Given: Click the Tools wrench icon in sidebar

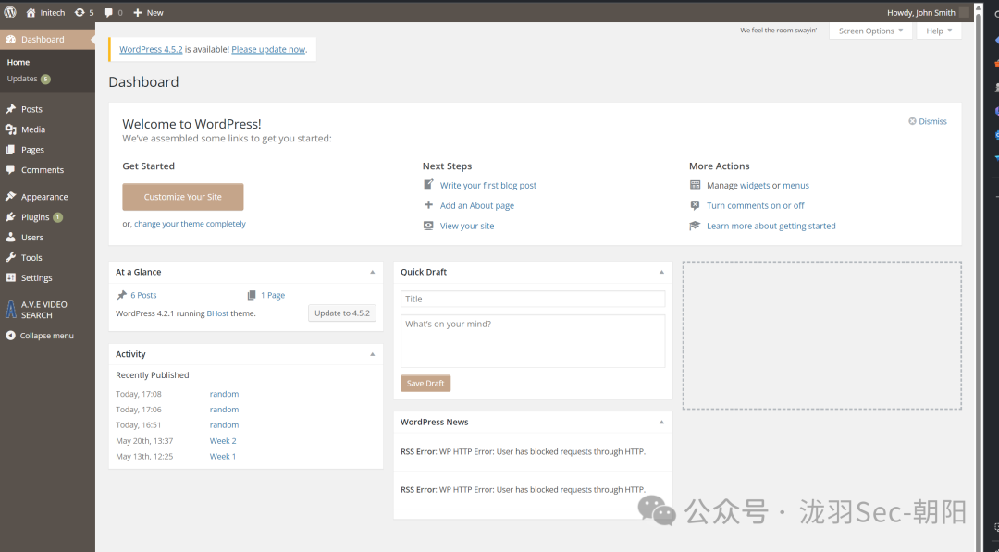Looking at the screenshot, I should click(x=11, y=258).
